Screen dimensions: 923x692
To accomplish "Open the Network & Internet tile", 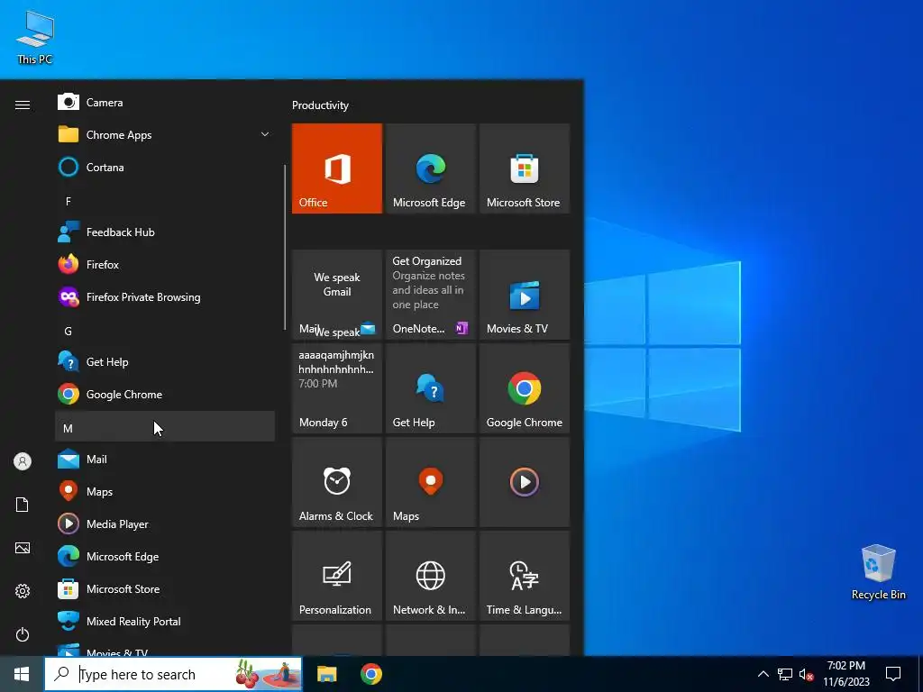I will (430, 576).
